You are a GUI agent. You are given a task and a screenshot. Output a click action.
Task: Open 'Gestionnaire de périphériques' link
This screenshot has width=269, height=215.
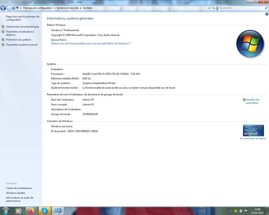[23, 27]
